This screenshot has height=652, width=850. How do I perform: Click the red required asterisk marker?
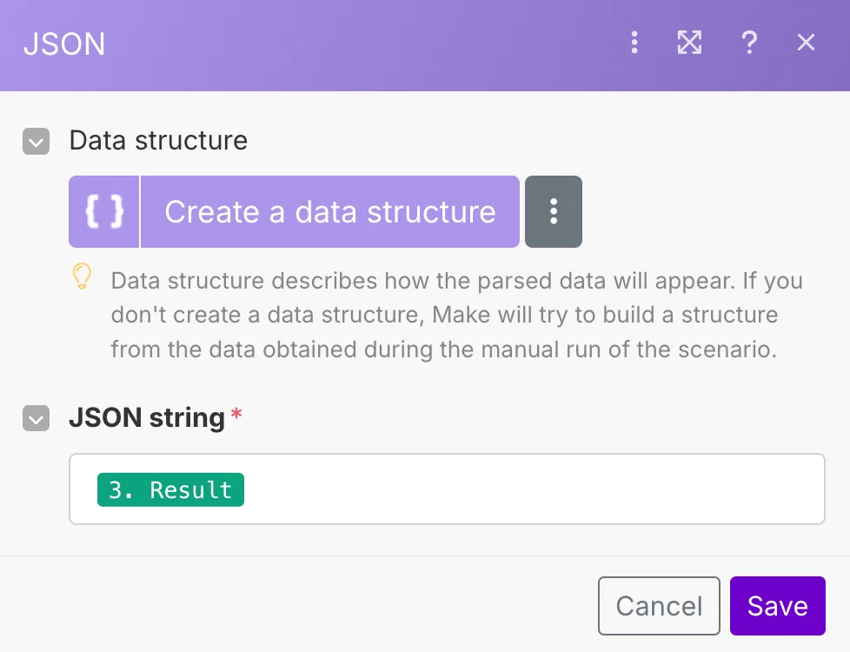point(236,414)
